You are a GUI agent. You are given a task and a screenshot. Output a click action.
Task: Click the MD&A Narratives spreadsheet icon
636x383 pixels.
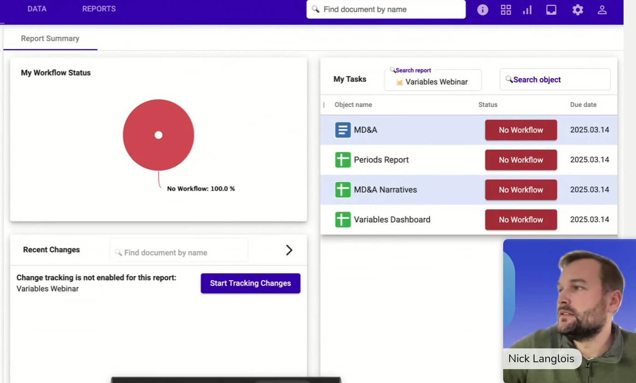[x=343, y=190]
